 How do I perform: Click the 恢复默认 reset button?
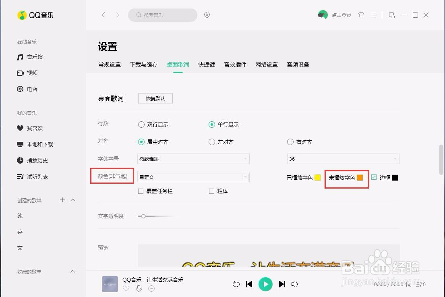(x=155, y=98)
